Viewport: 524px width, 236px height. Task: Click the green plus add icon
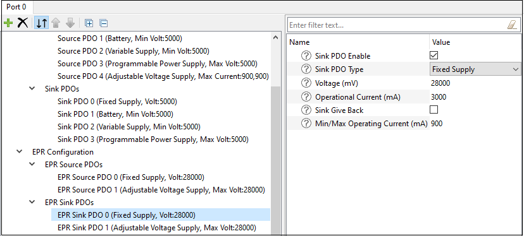pos(8,23)
